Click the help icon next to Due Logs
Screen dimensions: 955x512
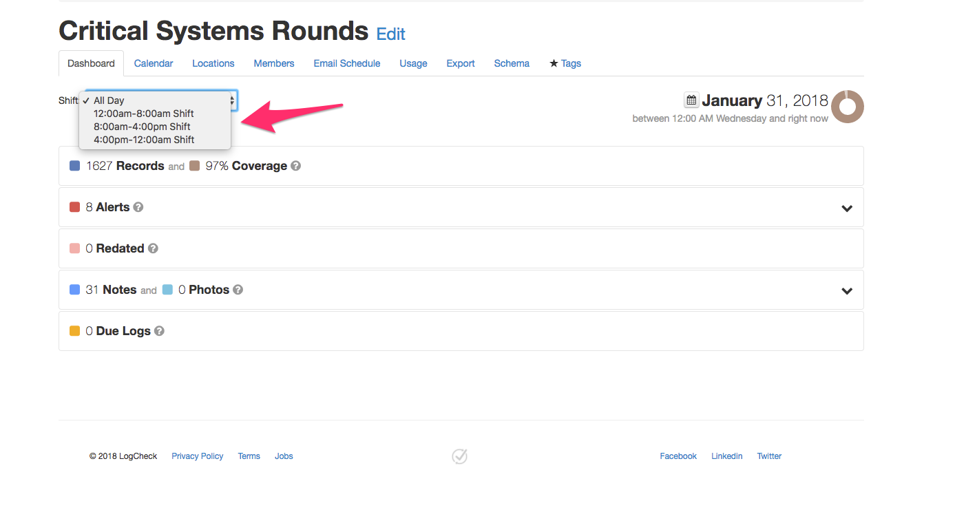coord(159,331)
